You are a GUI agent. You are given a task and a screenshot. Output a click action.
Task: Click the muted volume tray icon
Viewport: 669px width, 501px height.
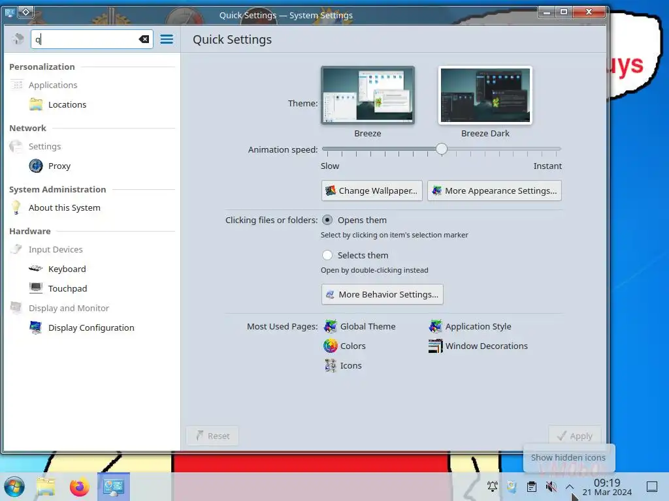tap(551, 486)
